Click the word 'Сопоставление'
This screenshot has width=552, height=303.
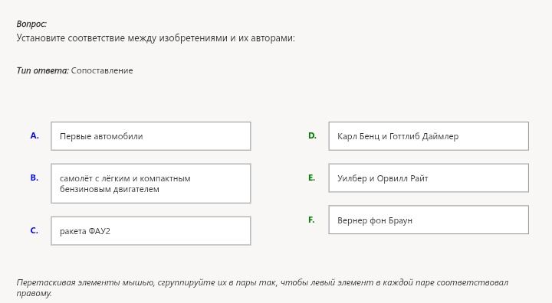102,70
